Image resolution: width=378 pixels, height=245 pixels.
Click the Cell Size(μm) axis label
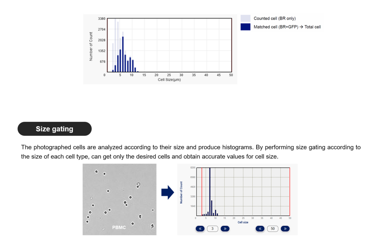coord(169,80)
